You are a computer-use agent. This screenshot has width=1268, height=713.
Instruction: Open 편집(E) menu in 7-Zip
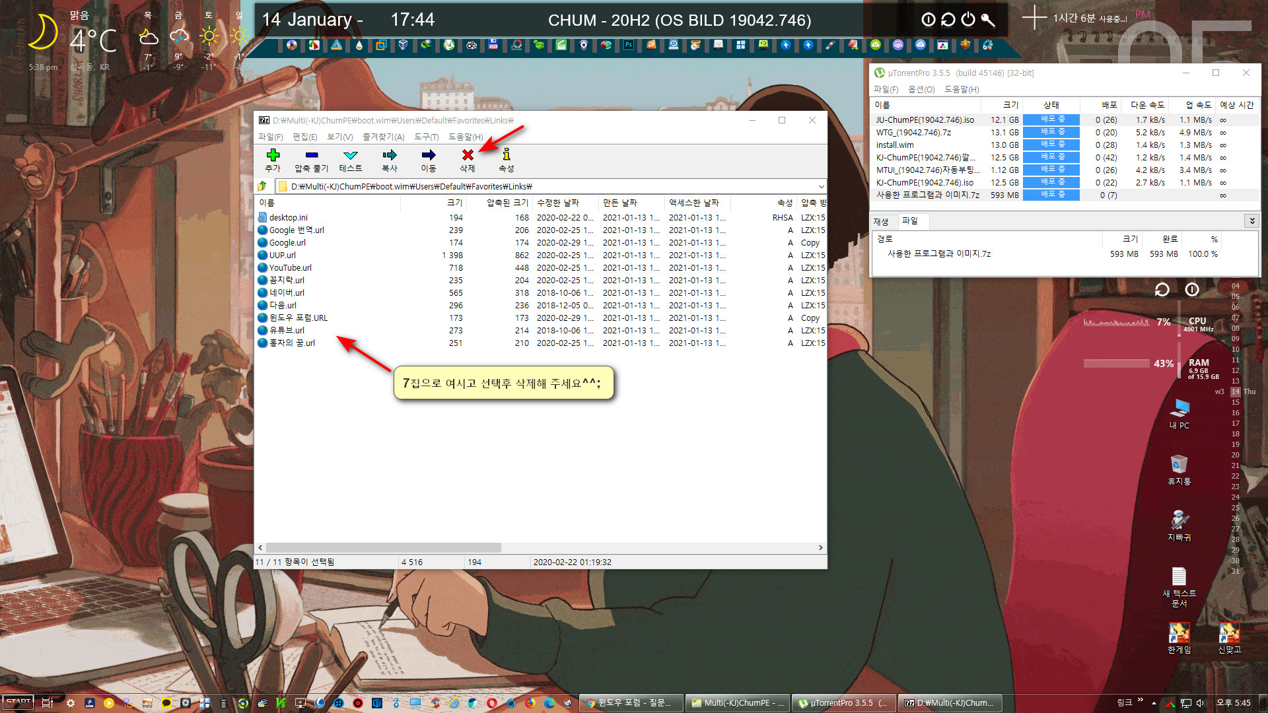click(x=305, y=137)
